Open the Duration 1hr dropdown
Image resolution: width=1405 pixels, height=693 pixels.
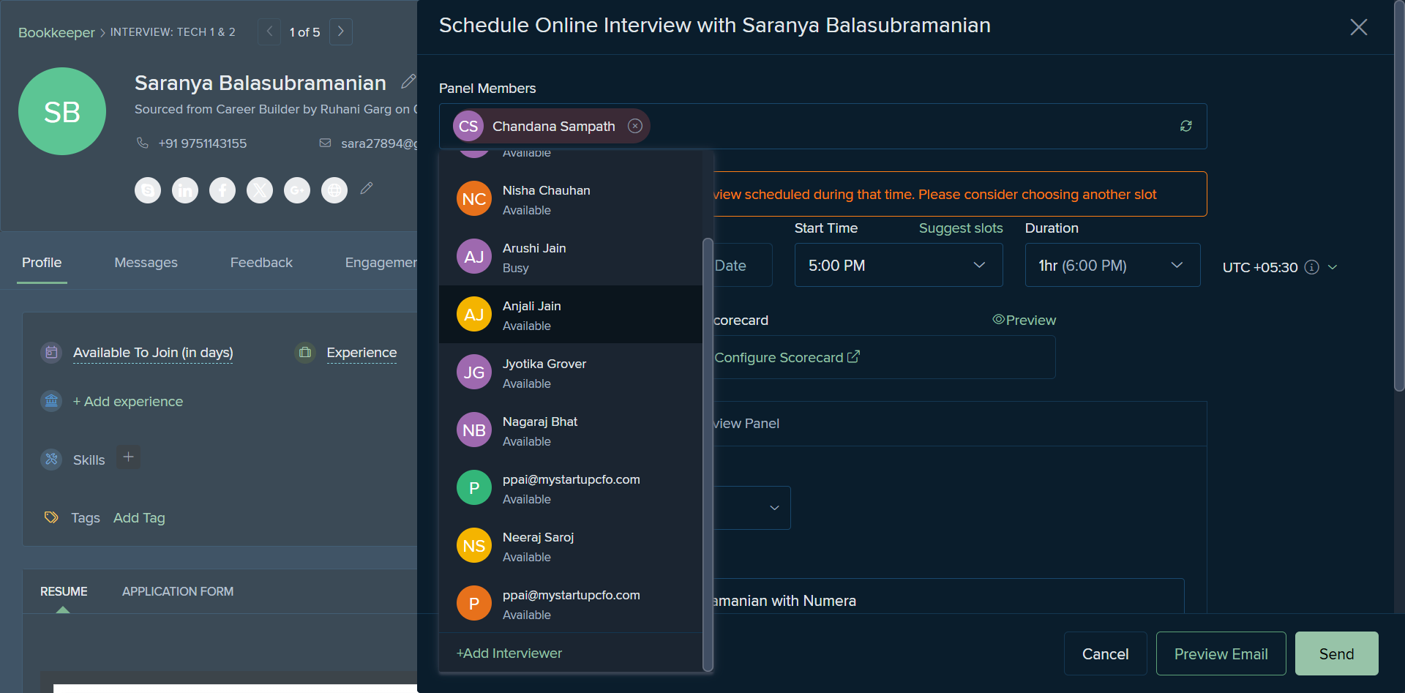click(1112, 265)
